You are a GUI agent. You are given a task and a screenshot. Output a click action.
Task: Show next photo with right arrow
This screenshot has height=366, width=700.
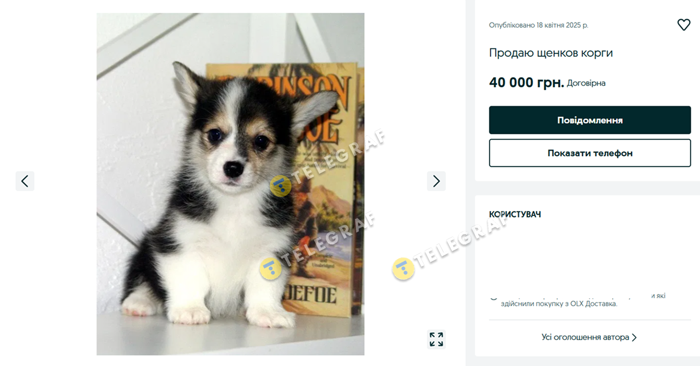pos(436,181)
